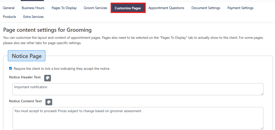Viewport: 275px width, 130px height.
Task: Go to the Pages To Display tab
Action: tap(64, 8)
